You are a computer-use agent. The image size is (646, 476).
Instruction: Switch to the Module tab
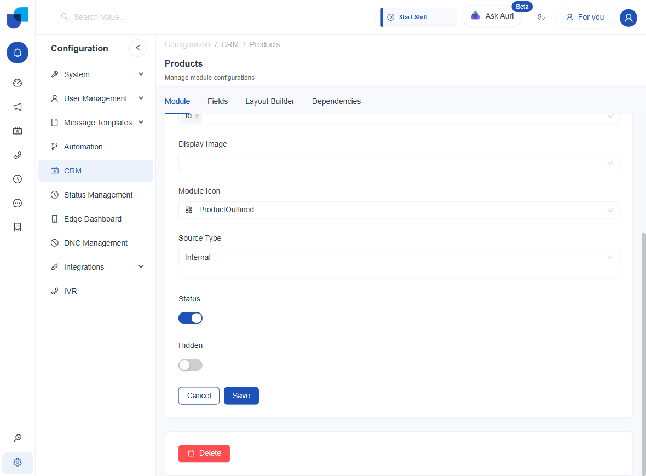(x=177, y=101)
